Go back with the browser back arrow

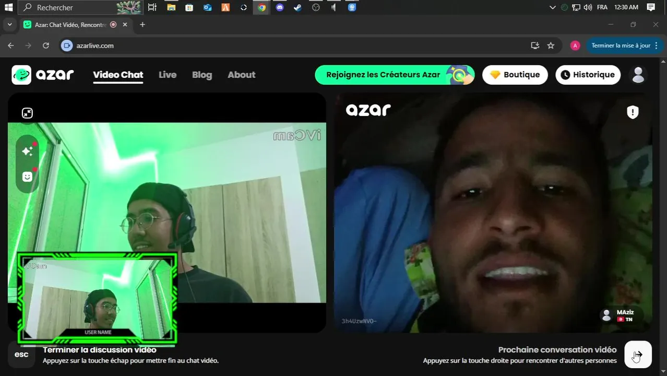(x=11, y=45)
